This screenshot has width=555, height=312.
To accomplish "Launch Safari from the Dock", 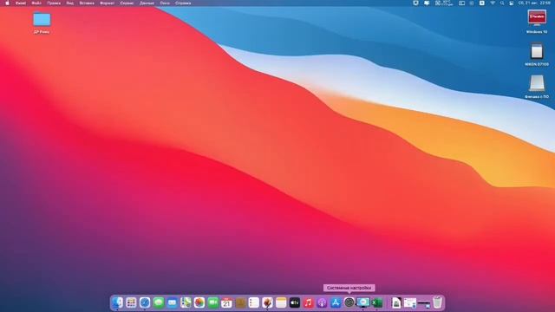I will [145, 302].
